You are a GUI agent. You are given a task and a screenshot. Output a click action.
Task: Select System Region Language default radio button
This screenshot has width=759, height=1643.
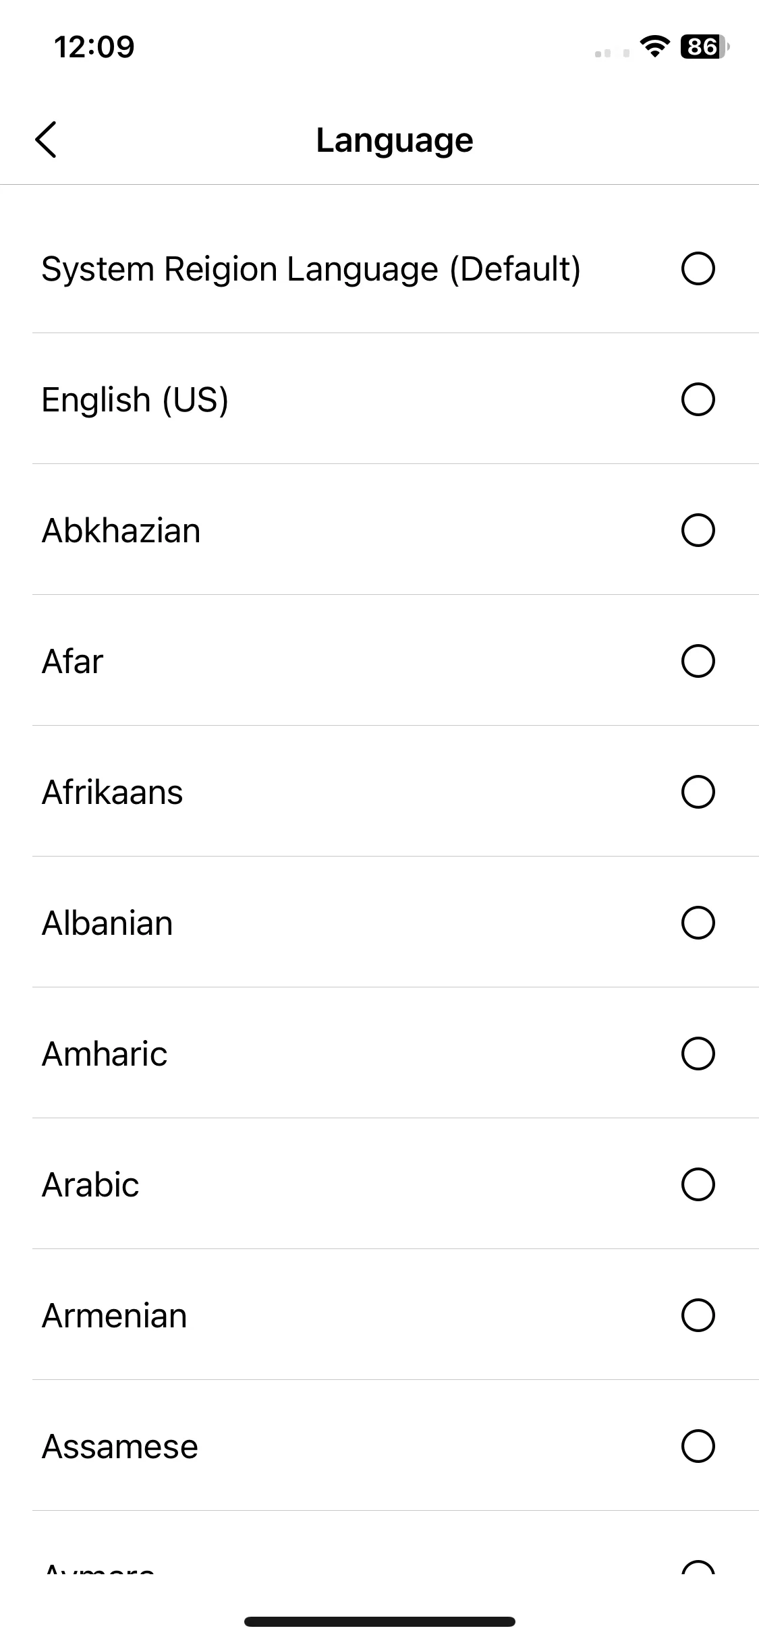tap(698, 268)
